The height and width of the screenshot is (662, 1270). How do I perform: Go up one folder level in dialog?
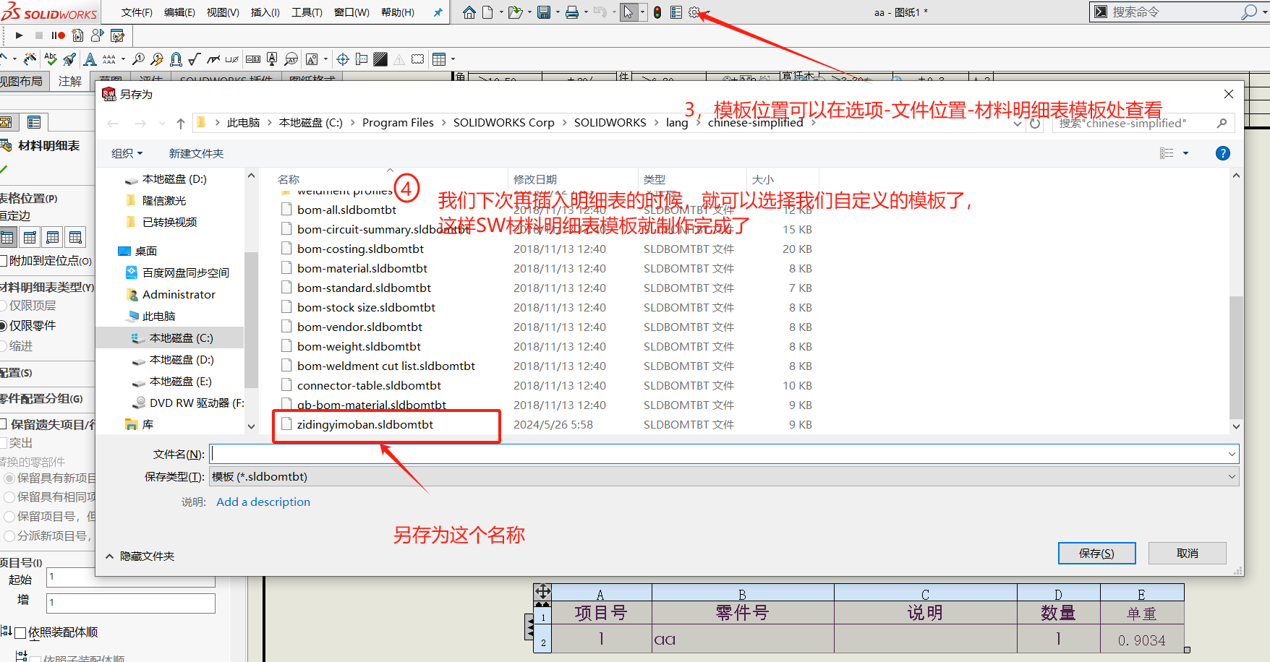click(x=181, y=124)
